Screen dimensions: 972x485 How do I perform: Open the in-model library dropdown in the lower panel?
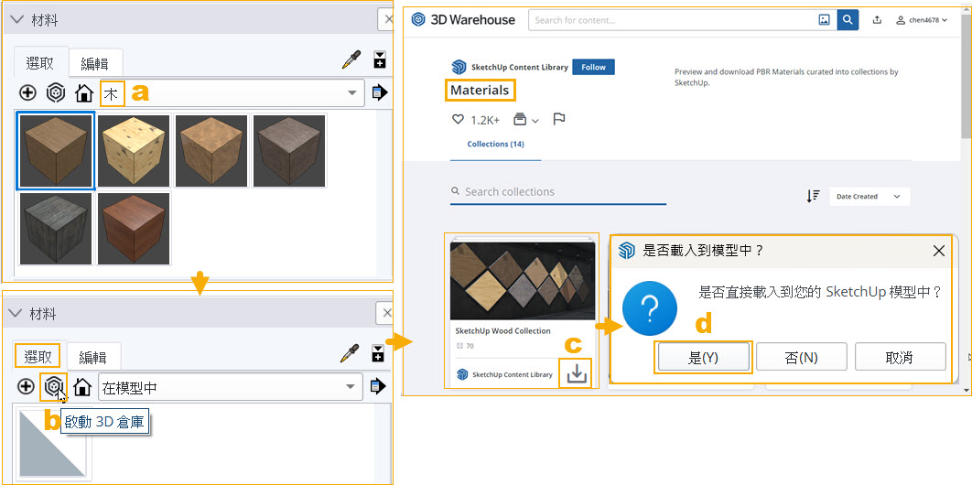coord(351,388)
